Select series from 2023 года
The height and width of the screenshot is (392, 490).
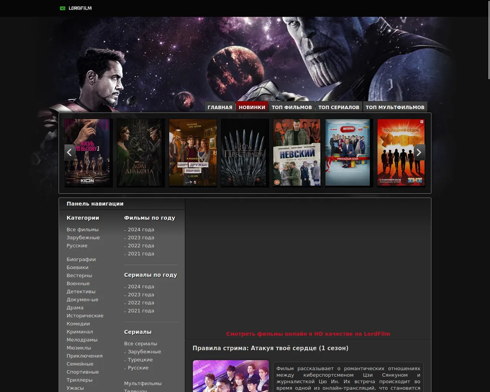pyautogui.click(x=141, y=295)
